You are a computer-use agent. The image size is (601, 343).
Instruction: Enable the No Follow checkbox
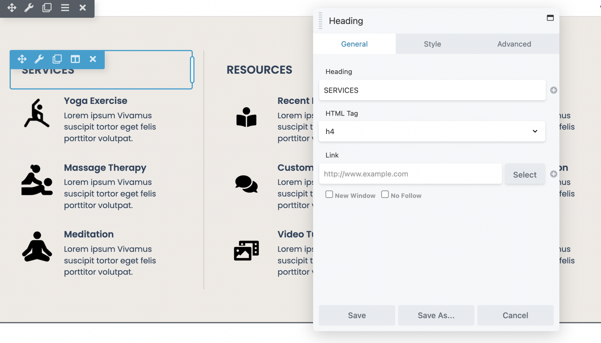(x=385, y=194)
